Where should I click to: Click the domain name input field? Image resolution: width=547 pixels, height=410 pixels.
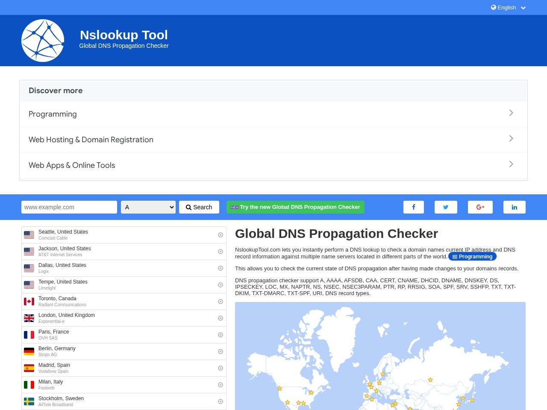pos(69,207)
